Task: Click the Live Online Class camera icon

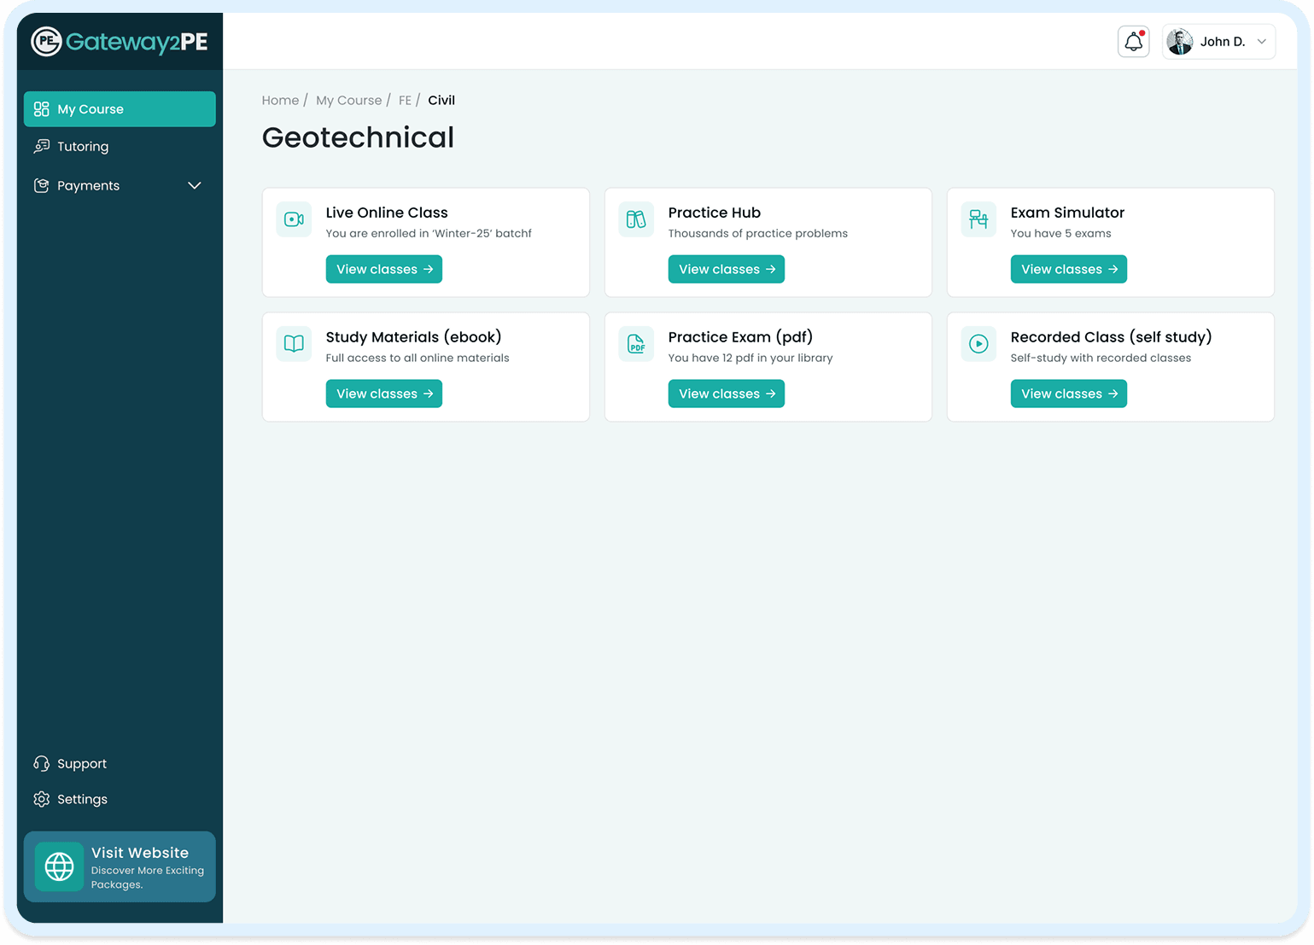Action: pos(293,219)
